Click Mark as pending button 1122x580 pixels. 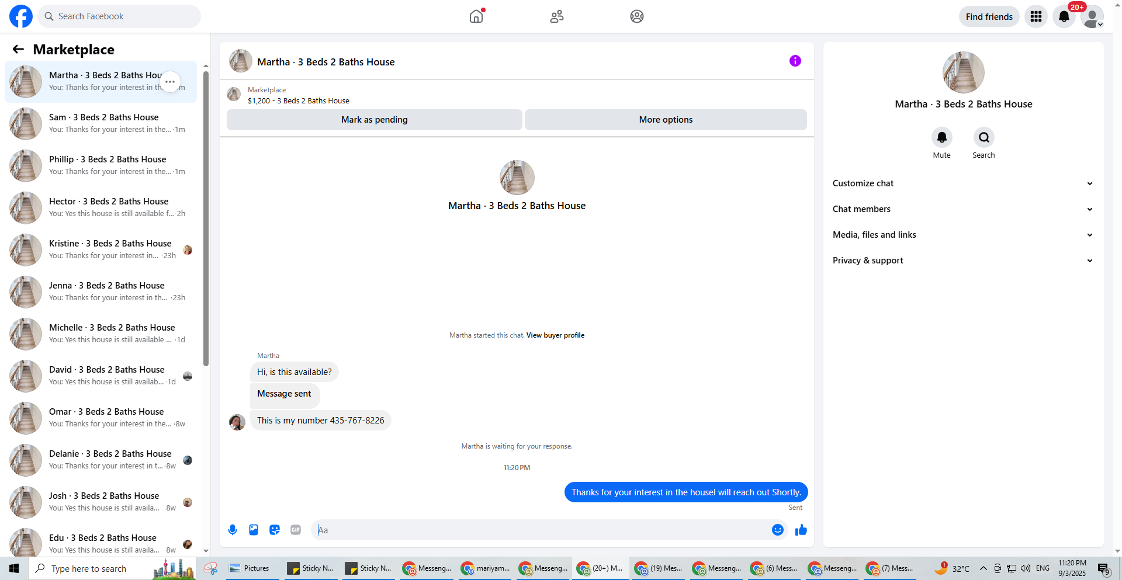pos(375,120)
